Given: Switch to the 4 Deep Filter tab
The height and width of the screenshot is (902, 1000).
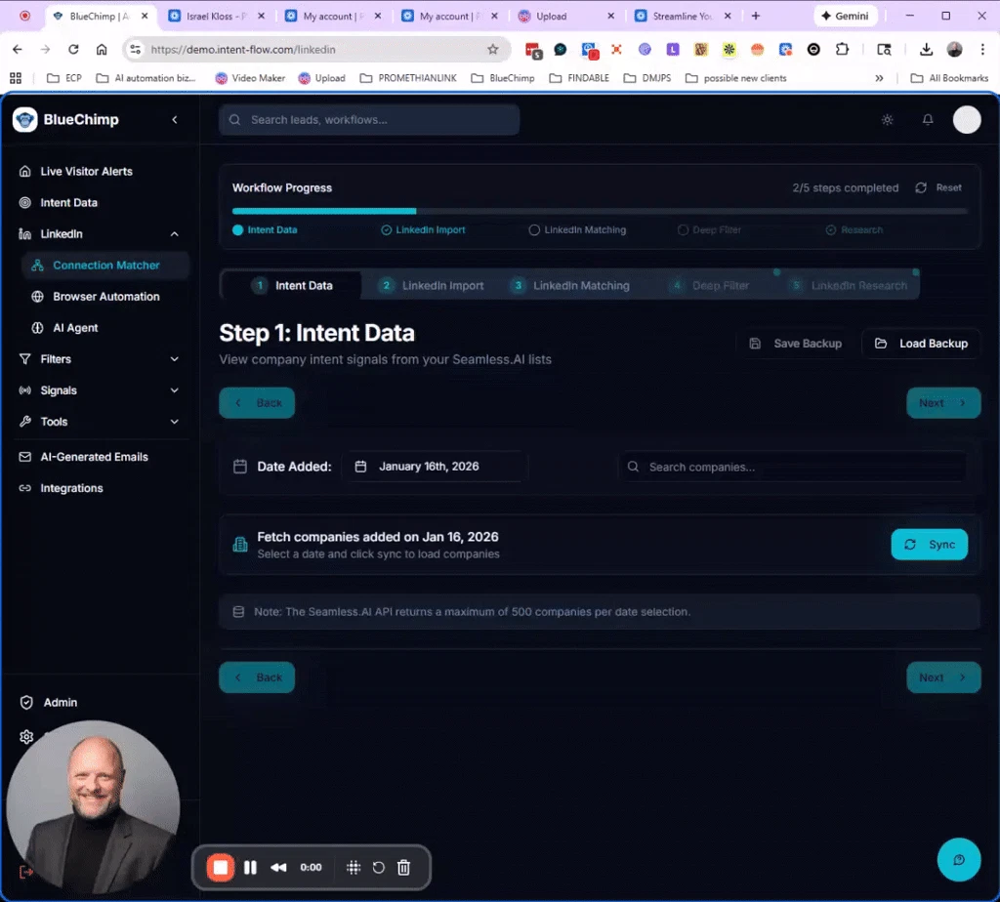Looking at the screenshot, I should pos(711,286).
